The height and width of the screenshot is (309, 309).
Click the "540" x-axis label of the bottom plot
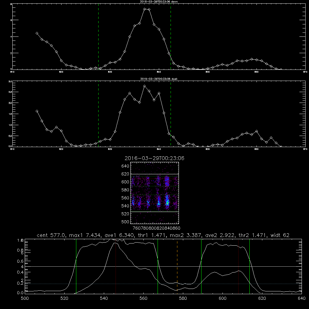pos(104,298)
